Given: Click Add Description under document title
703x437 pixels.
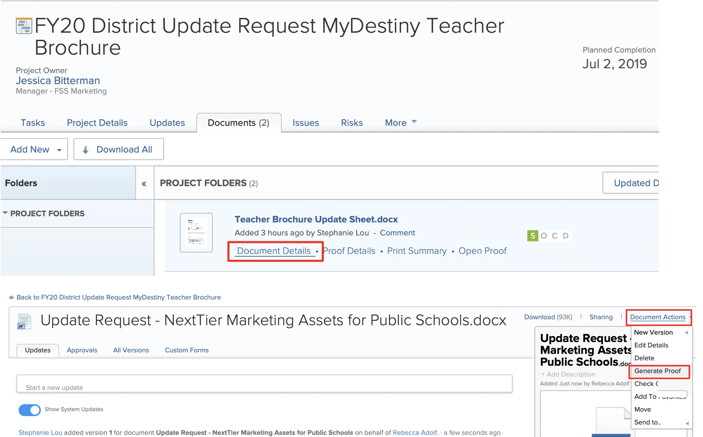Looking at the screenshot, I should click(x=568, y=374).
